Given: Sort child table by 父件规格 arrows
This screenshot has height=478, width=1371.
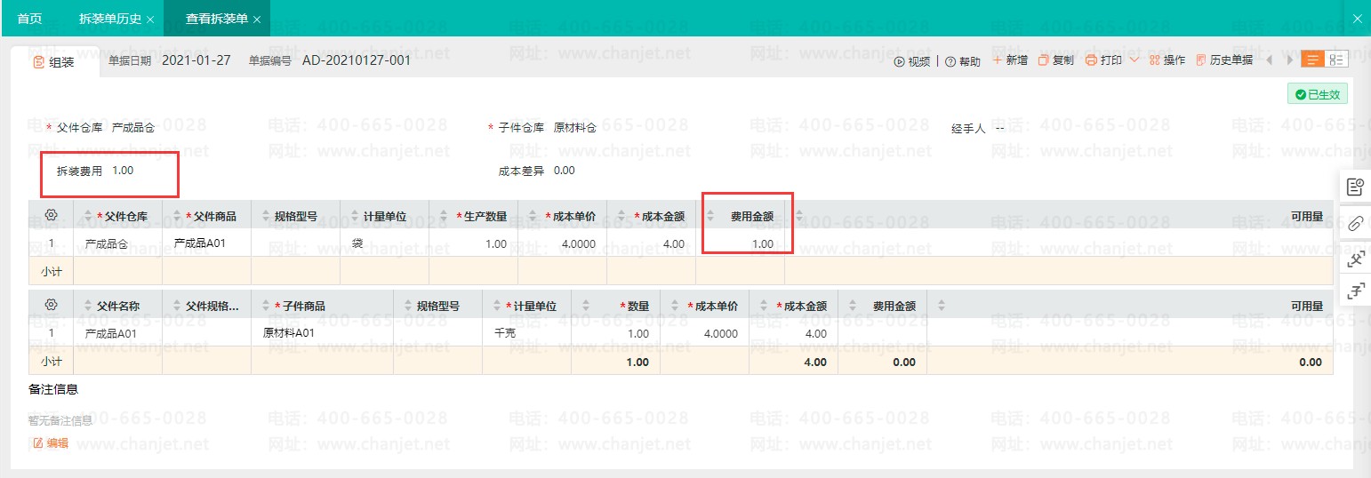Looking at the screenshot, I should [x=176, y=305].
